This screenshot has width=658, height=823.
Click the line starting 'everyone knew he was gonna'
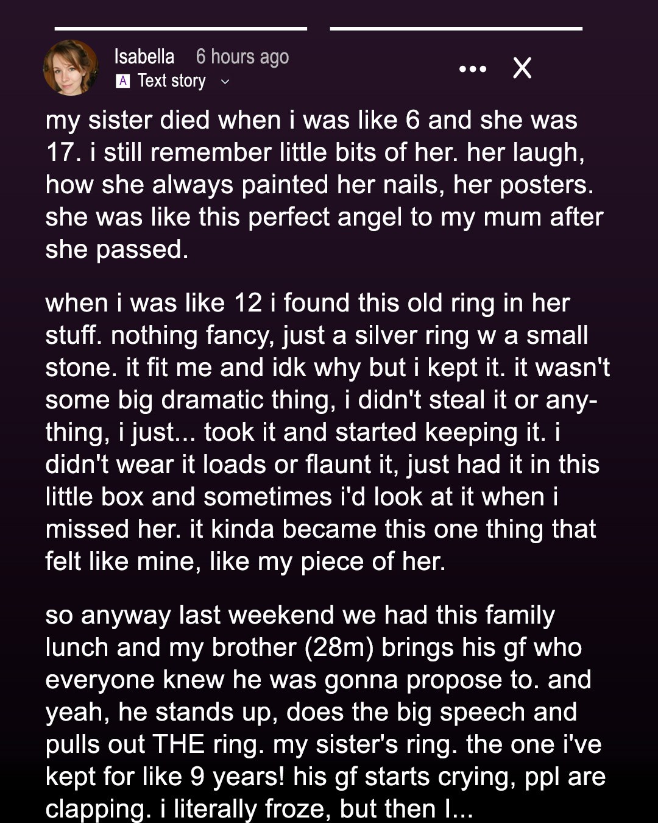(317, 680)
